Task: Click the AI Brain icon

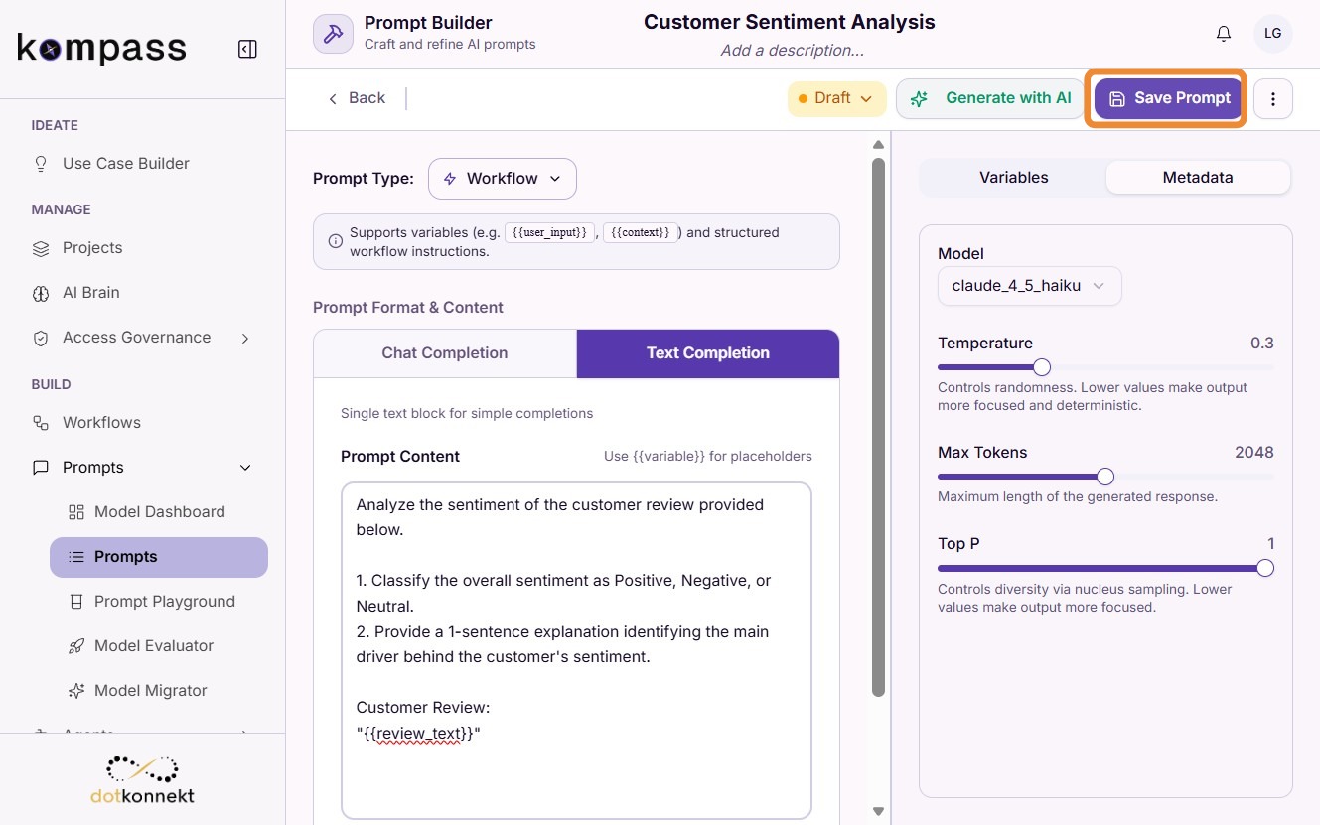Action: (x=41, y=293)
